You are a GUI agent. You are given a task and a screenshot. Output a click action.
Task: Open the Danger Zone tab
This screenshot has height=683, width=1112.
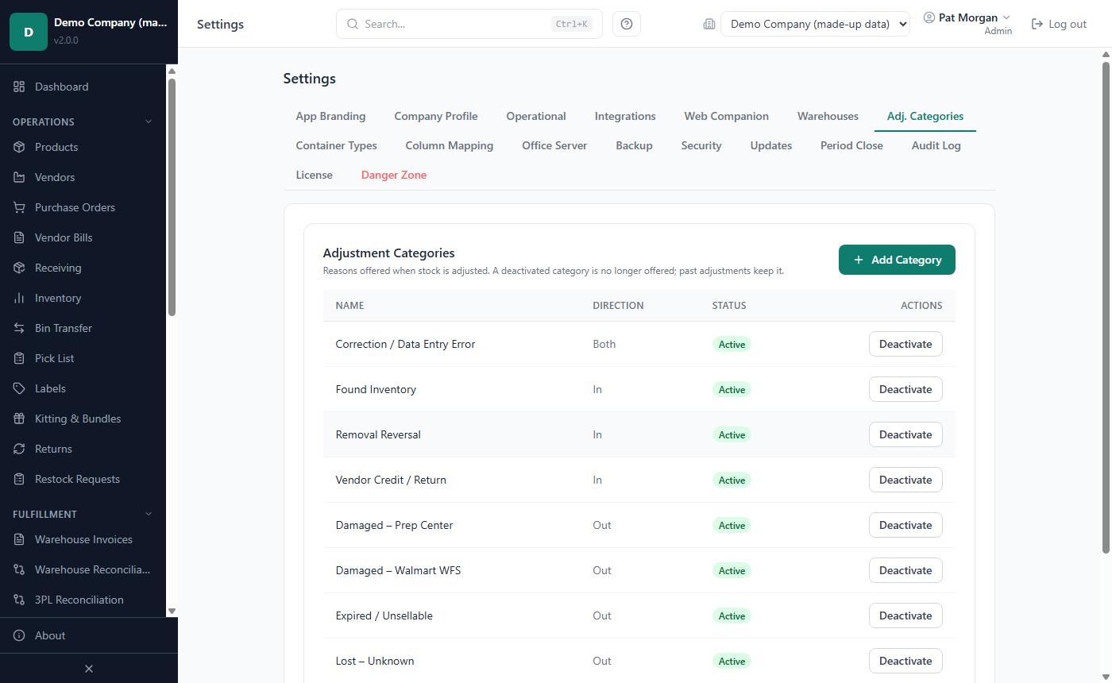[394, 175]
